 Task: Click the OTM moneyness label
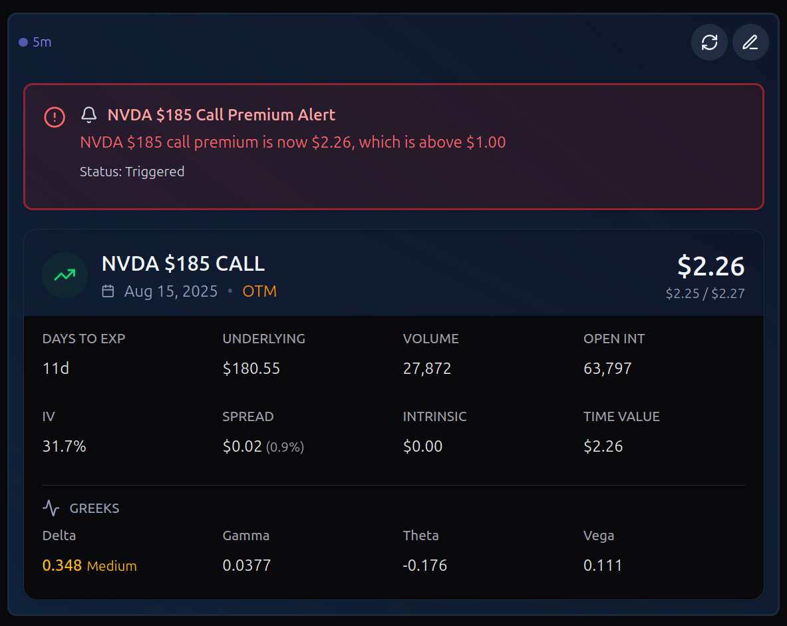pyautogui.click(x=259, y=291)
